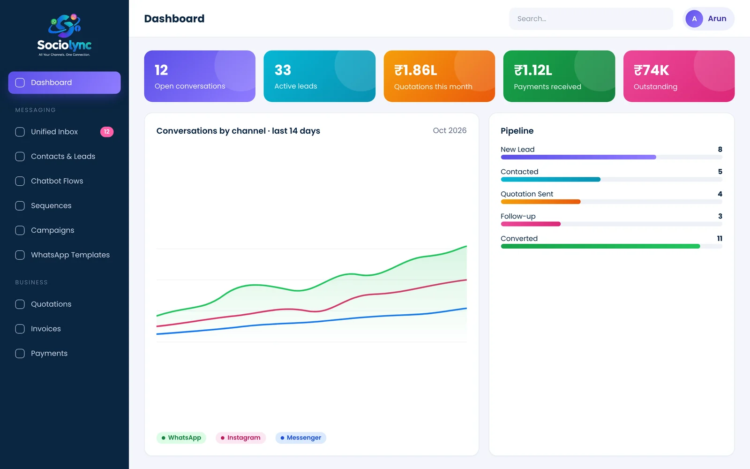This screenshot has width=750, height=469.
Task: Open the Open conversations card
Action: tap(200, 76)
